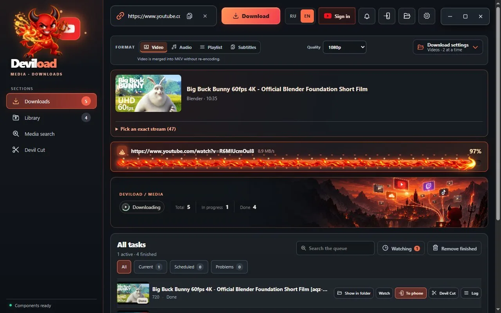The image size is (501, 313).
Task: Toggle the Watching button
Action: (x=401, y=248)
